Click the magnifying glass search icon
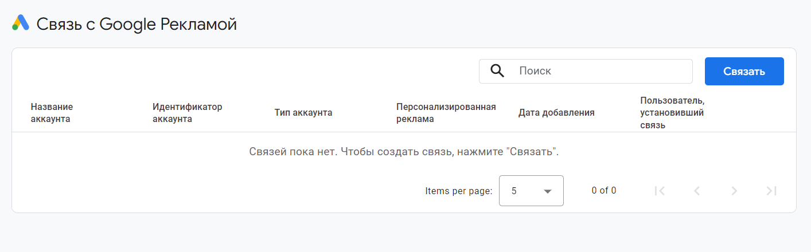The height and width of the screenshot is (252, 811). [497, 71]
